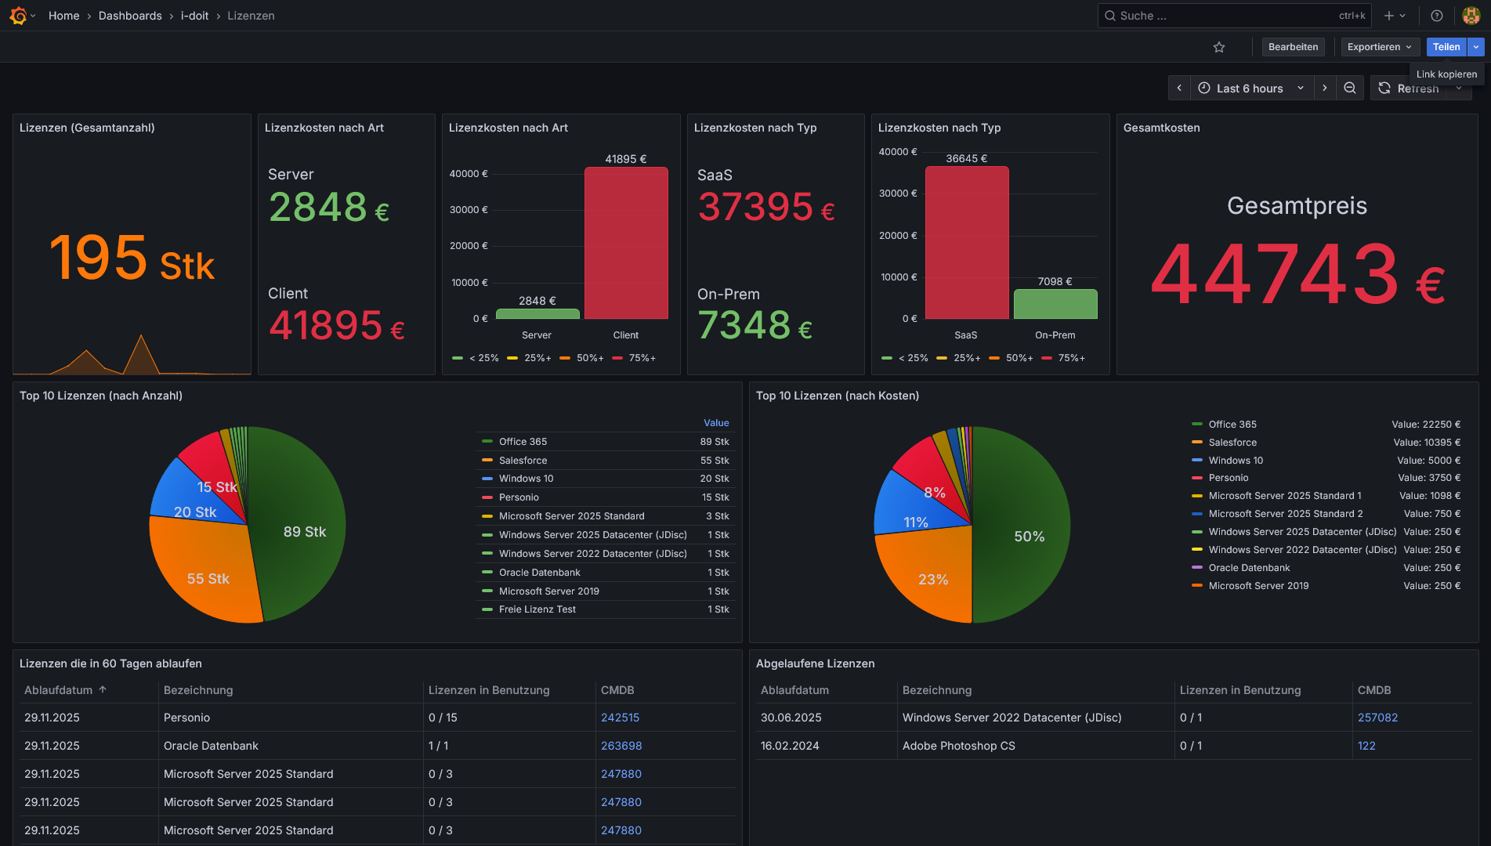Click the zoom out time range icon
This screenshot has height=846, width=1491.
pyautogui.click(x=1350, y=88)
